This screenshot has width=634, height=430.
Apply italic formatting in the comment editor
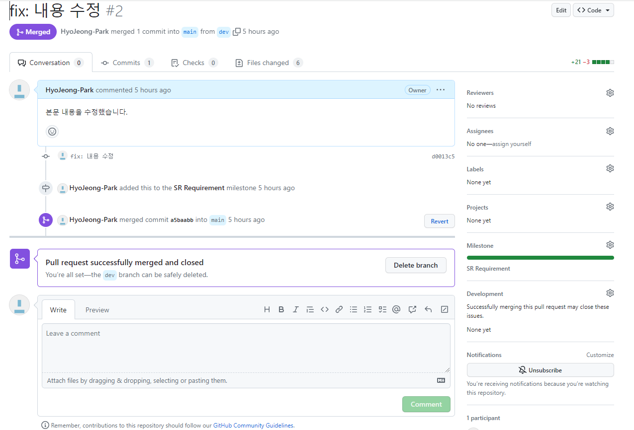(296, 309)
